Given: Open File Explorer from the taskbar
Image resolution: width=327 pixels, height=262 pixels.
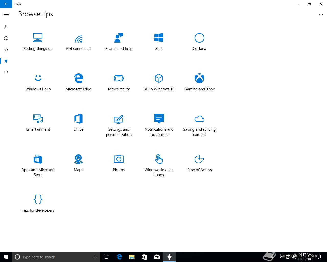Looking at the screenshot, I should click(132, 257).
